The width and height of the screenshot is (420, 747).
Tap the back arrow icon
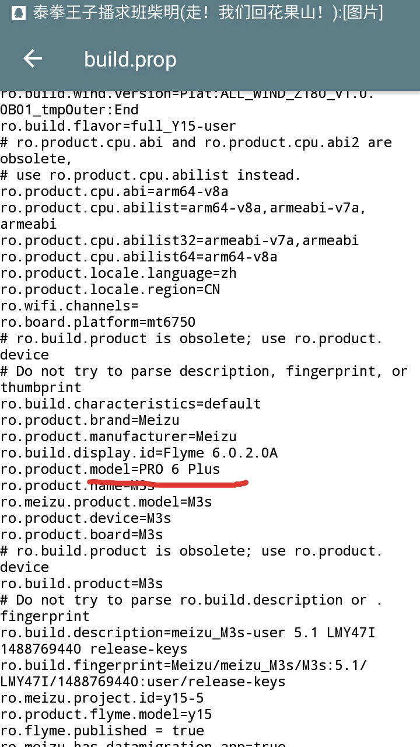(x=33, y=58)
